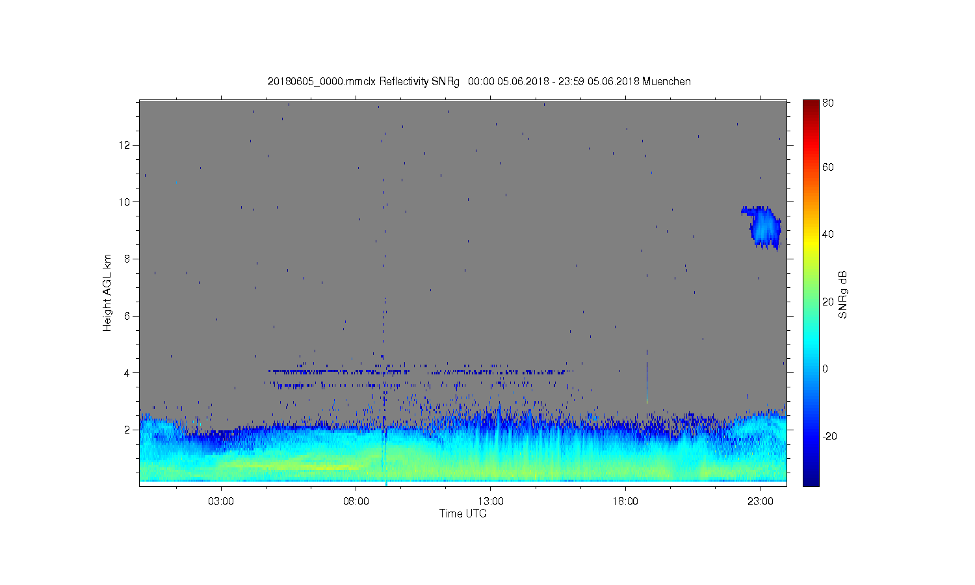Click the 03:00 time tick label

[221, 502]
